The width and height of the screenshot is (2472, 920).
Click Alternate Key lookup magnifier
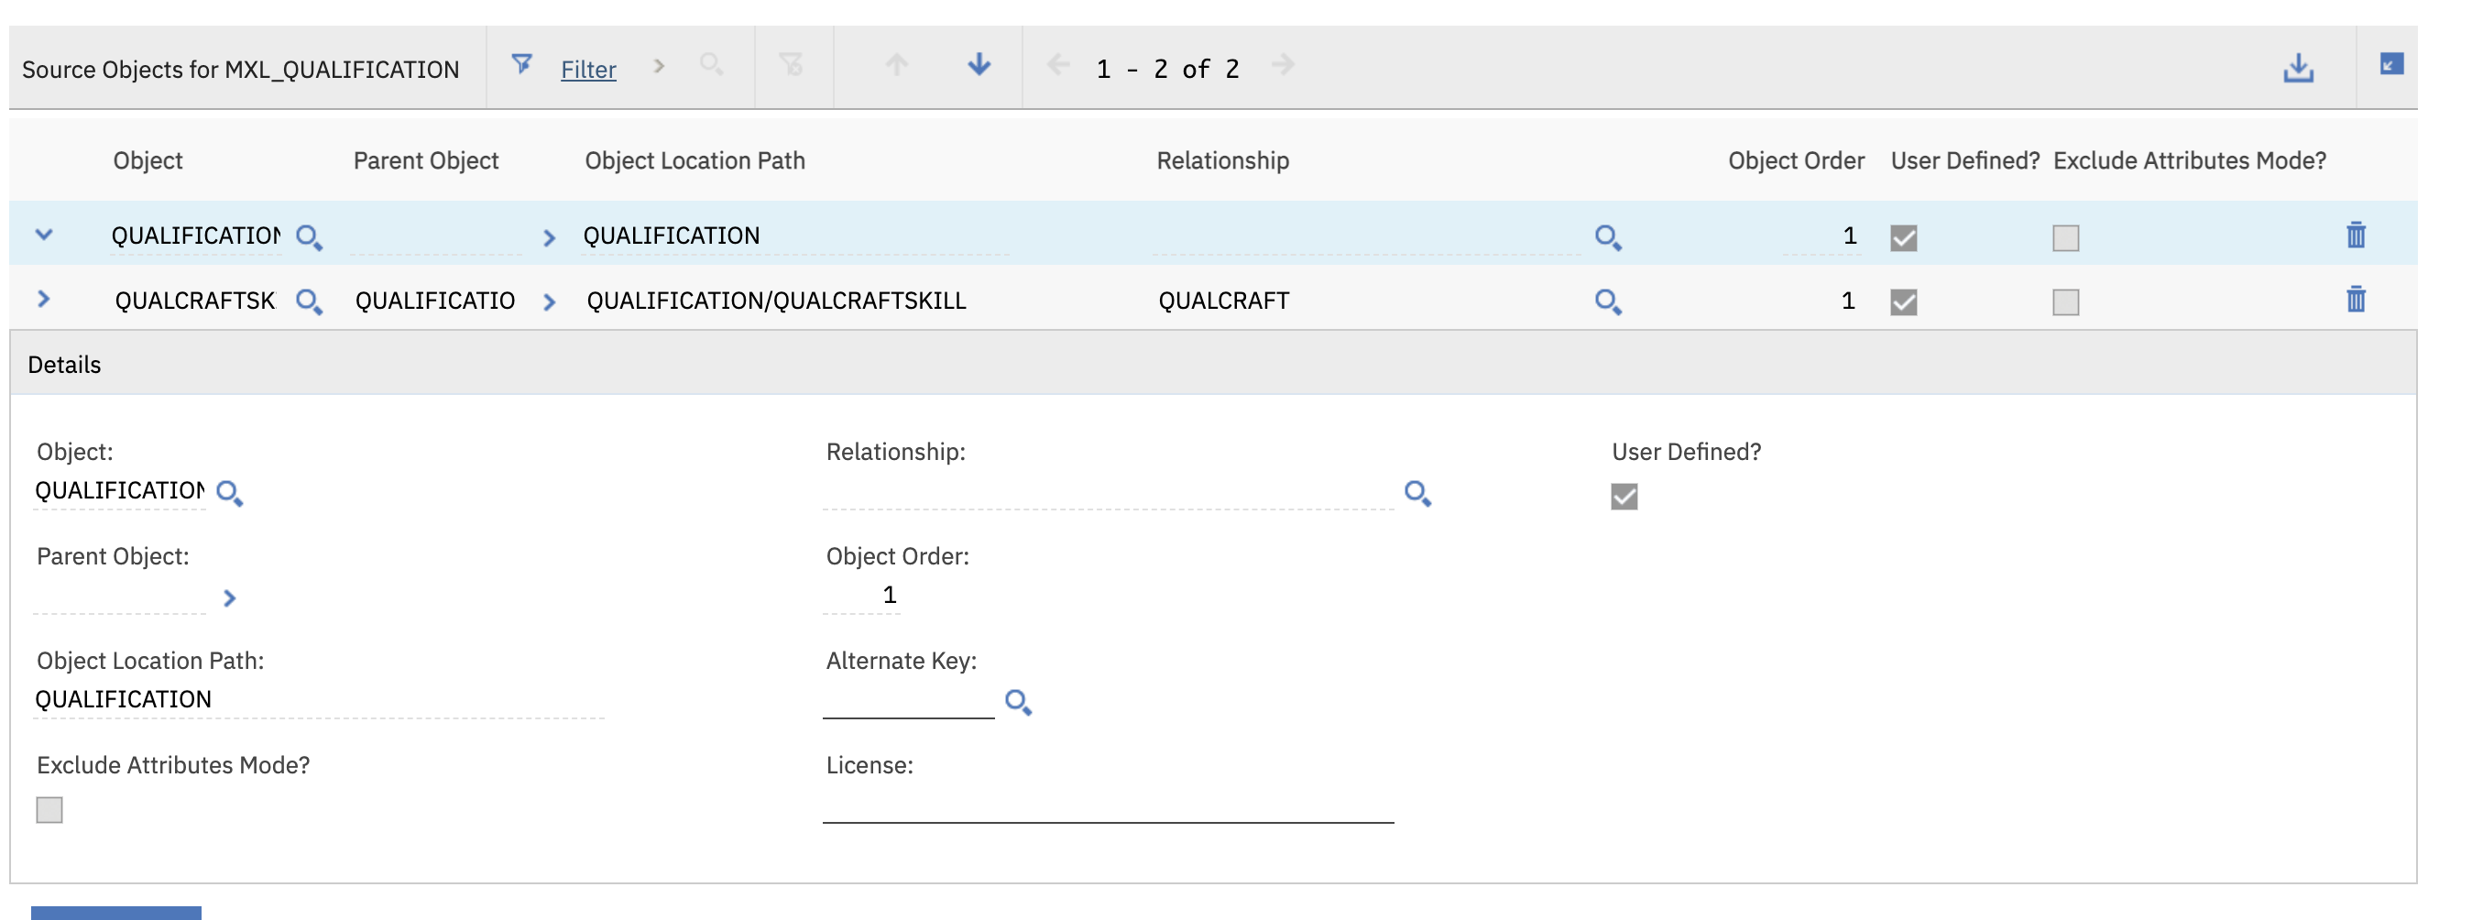coord(1017,702)
